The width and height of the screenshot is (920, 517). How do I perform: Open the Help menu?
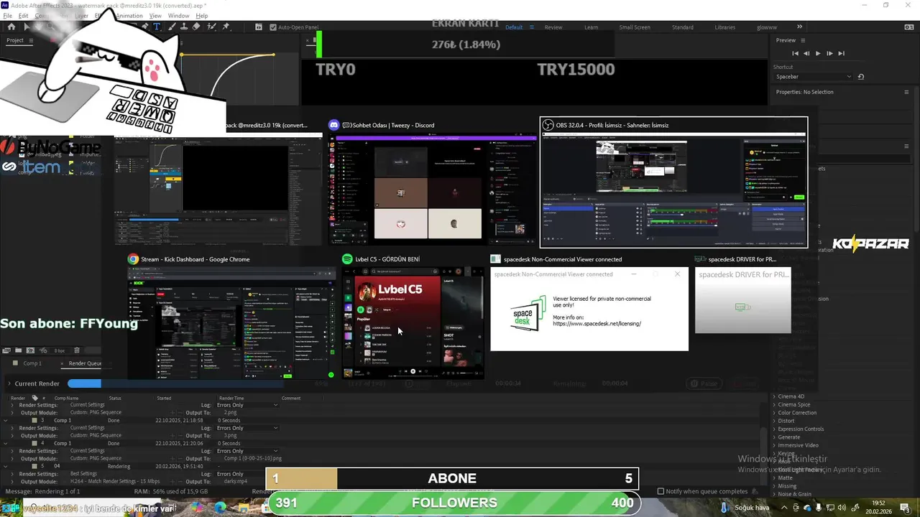pos(201,16)
